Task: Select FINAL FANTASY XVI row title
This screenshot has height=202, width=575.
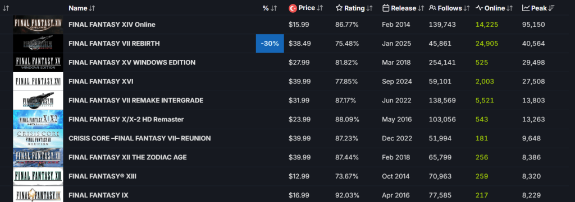Action: coord(101,82)
